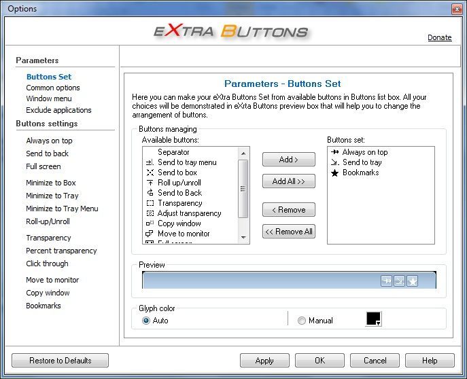Follow the Donate link
The height and width of the screenshot is (379, 467).
tap(440, 38)
